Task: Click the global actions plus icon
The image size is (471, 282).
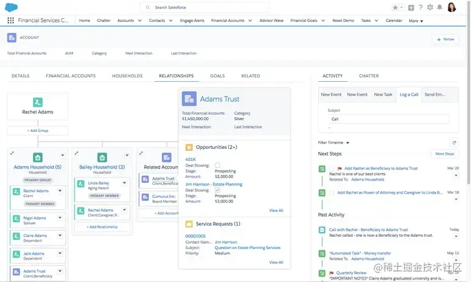Action: [411, 8]
